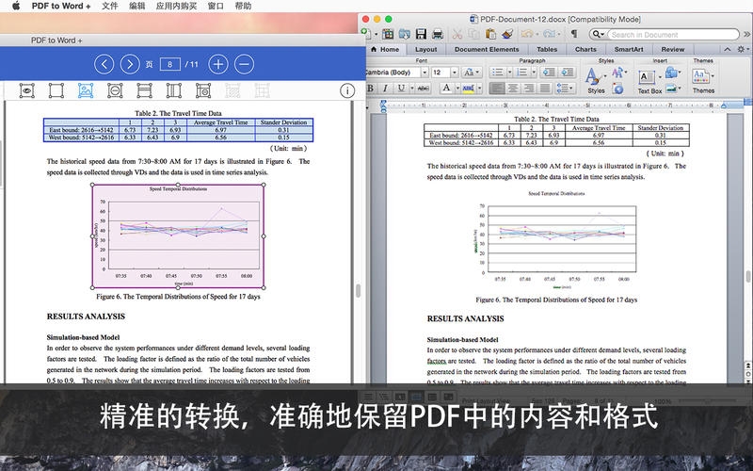Click the Themes icon in the ribbon
This screenshot has width=753, height=471.
coord(700,76)
